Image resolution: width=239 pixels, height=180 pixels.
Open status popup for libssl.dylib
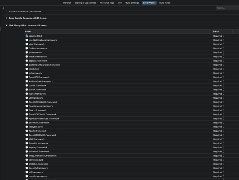(x=219, y=69)
